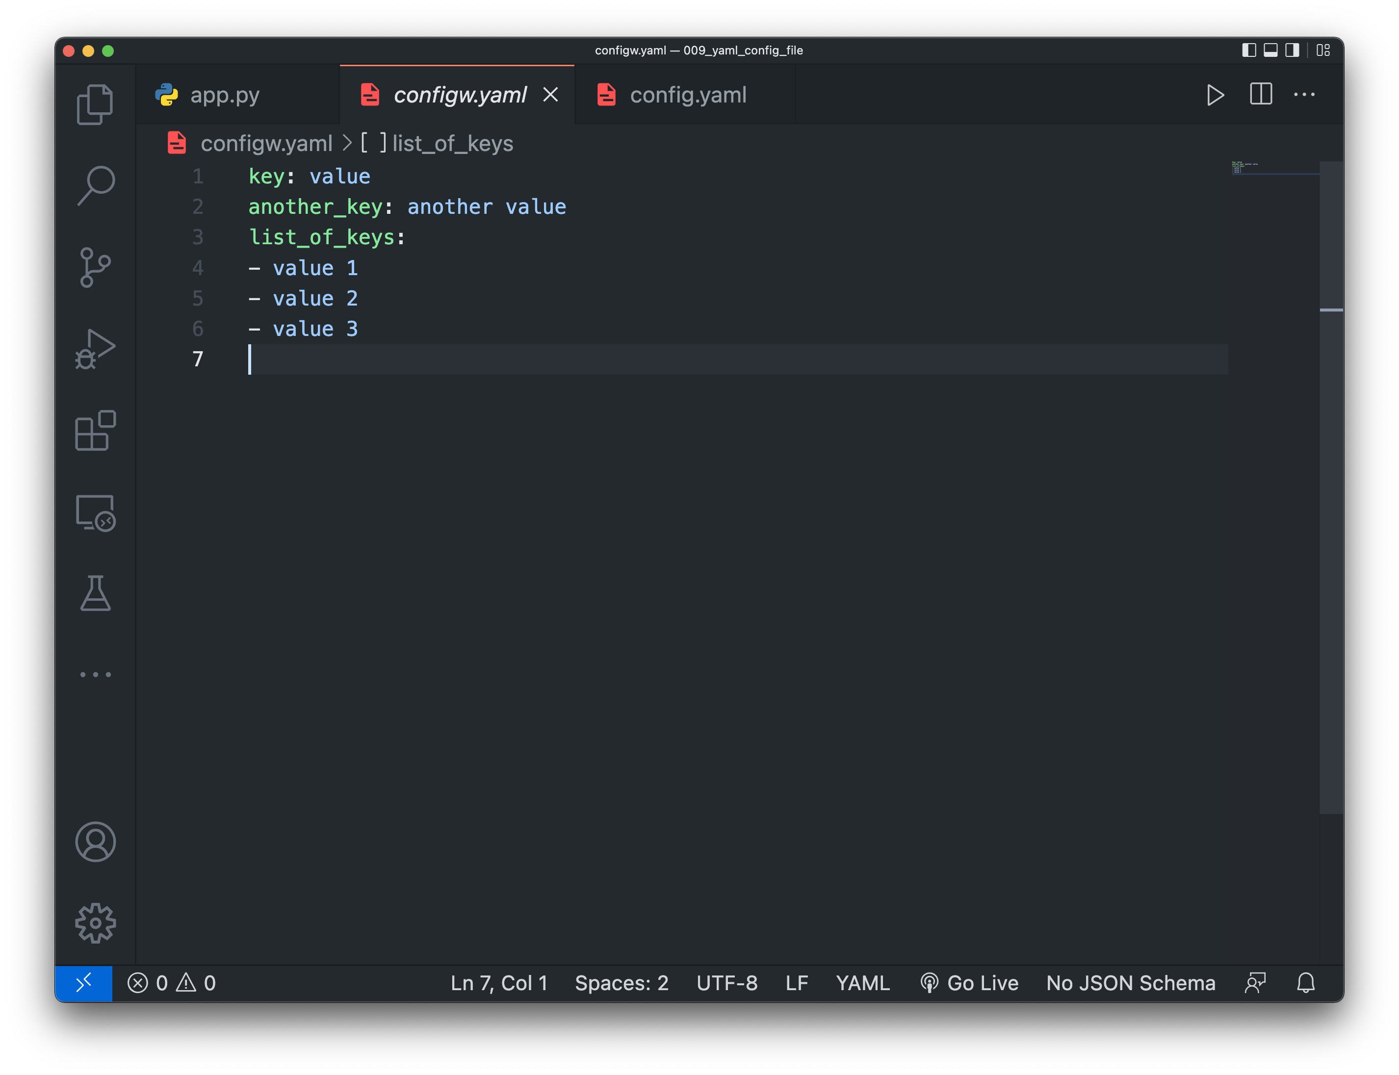
Task: Open the Source Control view
Action: [x=95, y=267]
